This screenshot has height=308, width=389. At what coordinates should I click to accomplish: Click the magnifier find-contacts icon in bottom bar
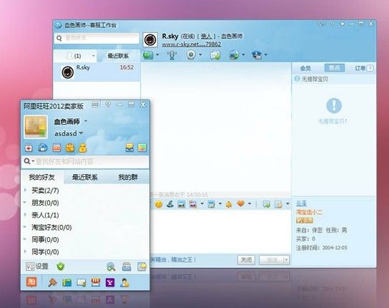tap(111, 266)
